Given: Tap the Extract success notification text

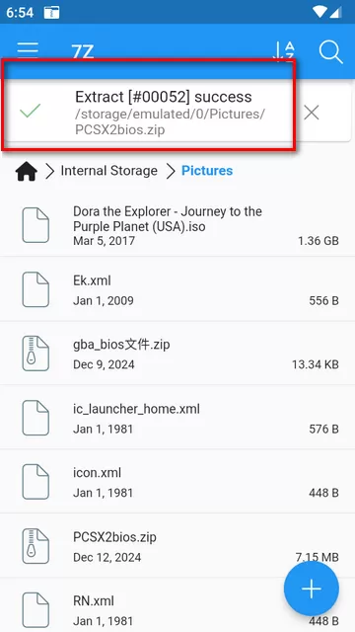Looking at the screenshot, I should 164,97.
